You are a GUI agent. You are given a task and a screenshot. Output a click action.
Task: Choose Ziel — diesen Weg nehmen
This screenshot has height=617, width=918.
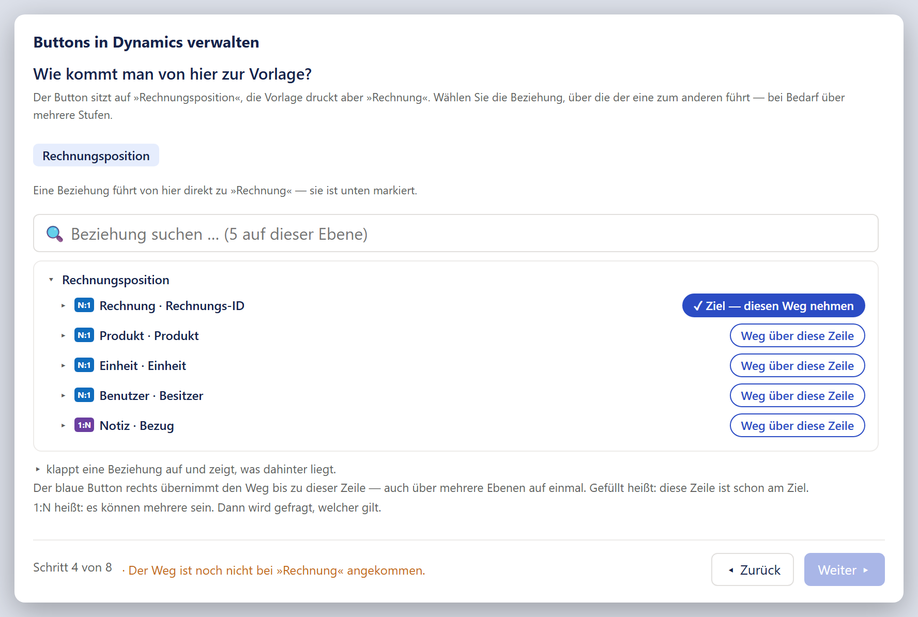pyautogui.click(x=773, y=305)
